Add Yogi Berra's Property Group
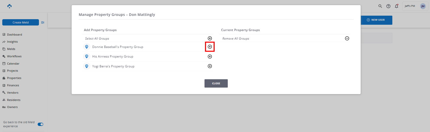This screenshot has width=430, height=132. (x=210, y=66)
